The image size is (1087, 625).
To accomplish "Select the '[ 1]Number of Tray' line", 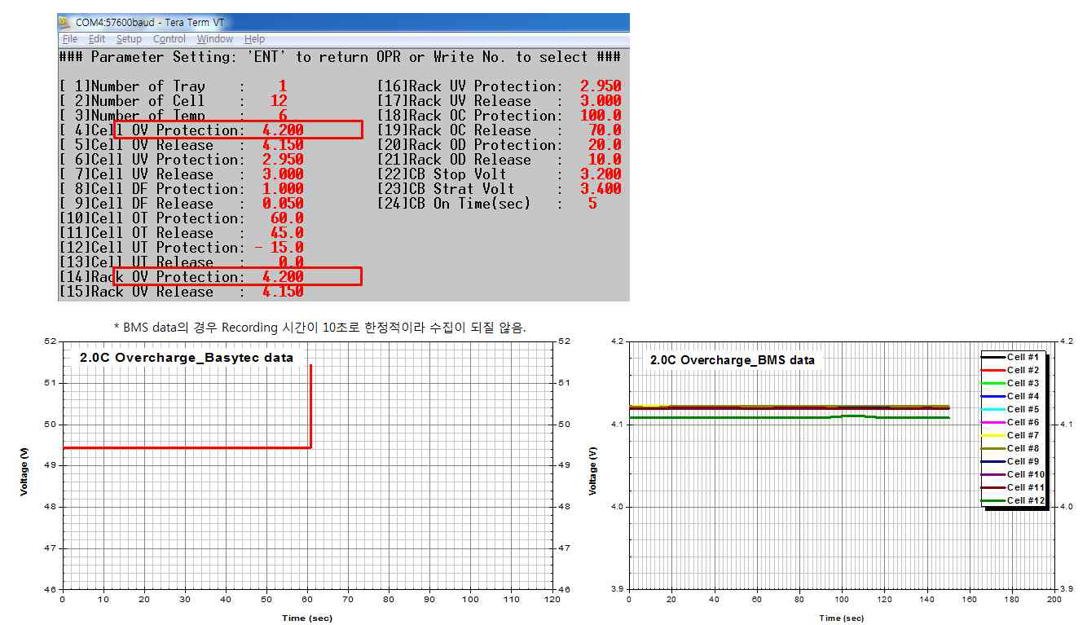I will (174, 86).
